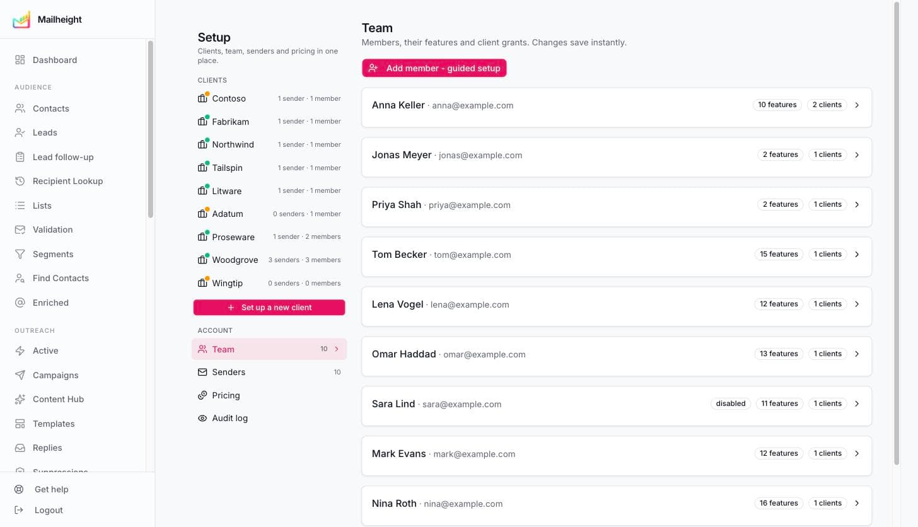Click Add member - guided setup button
The image size is (918, 527).
tap(434, 68)
